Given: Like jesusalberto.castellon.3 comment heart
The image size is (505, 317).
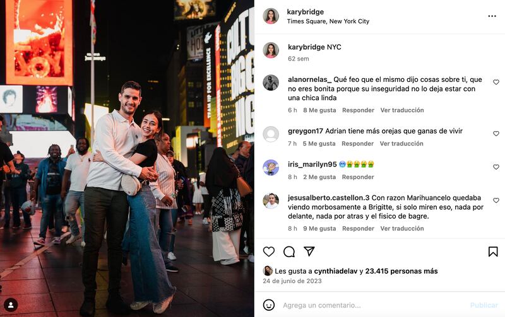Looking at the screenshot, I should tap(496, 200).
